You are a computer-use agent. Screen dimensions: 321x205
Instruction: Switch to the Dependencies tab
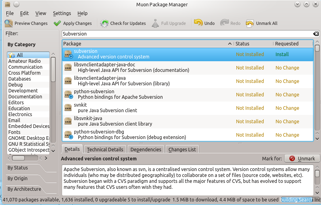tap(146, 149)
